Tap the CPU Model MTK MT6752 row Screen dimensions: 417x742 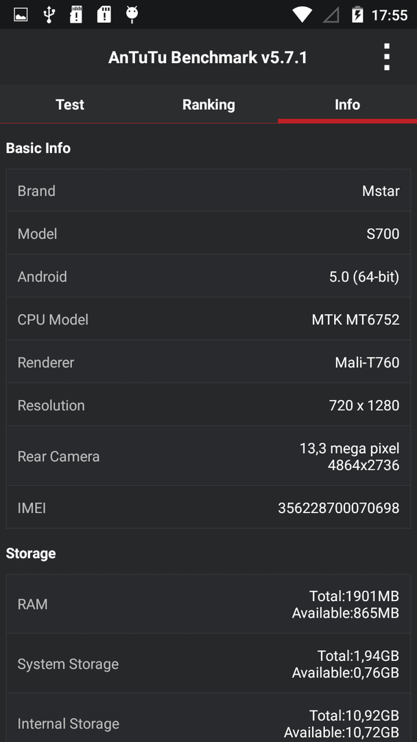(208, 319)
